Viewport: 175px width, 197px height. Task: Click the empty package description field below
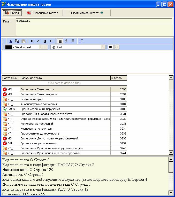coord(94,30)
